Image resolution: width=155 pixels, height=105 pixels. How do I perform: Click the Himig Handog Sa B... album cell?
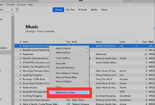[x=106, y=75]
